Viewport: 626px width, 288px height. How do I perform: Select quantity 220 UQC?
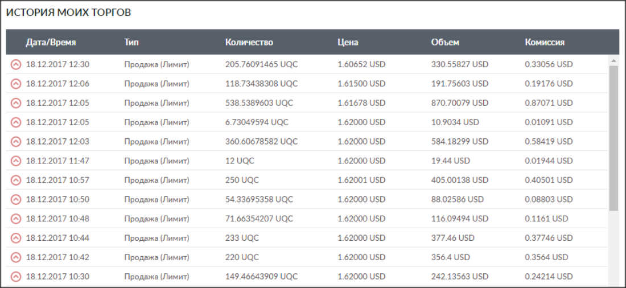[x=242, y=257]
